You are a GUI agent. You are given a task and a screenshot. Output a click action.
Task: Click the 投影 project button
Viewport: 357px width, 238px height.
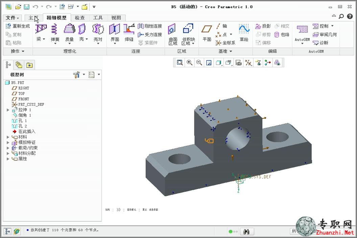[x=263, y=26]
